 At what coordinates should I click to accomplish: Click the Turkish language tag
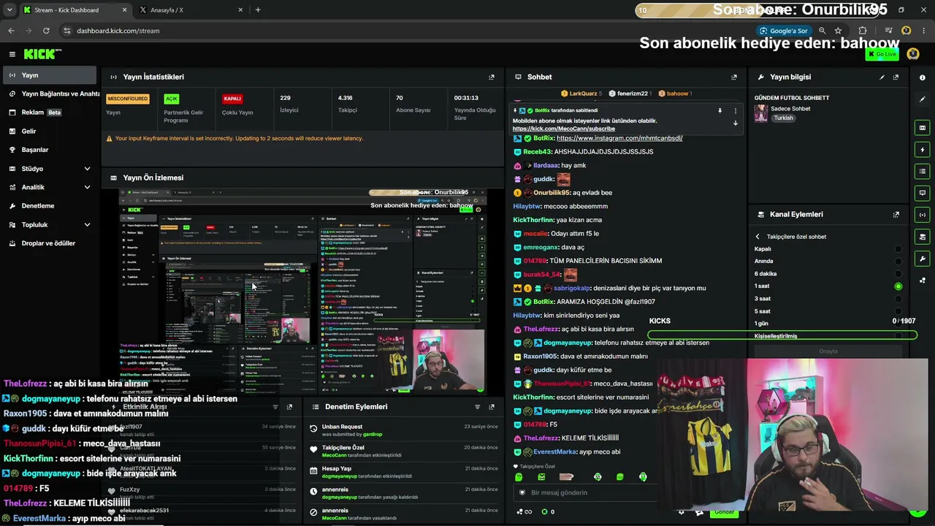(x=783, y=118)
